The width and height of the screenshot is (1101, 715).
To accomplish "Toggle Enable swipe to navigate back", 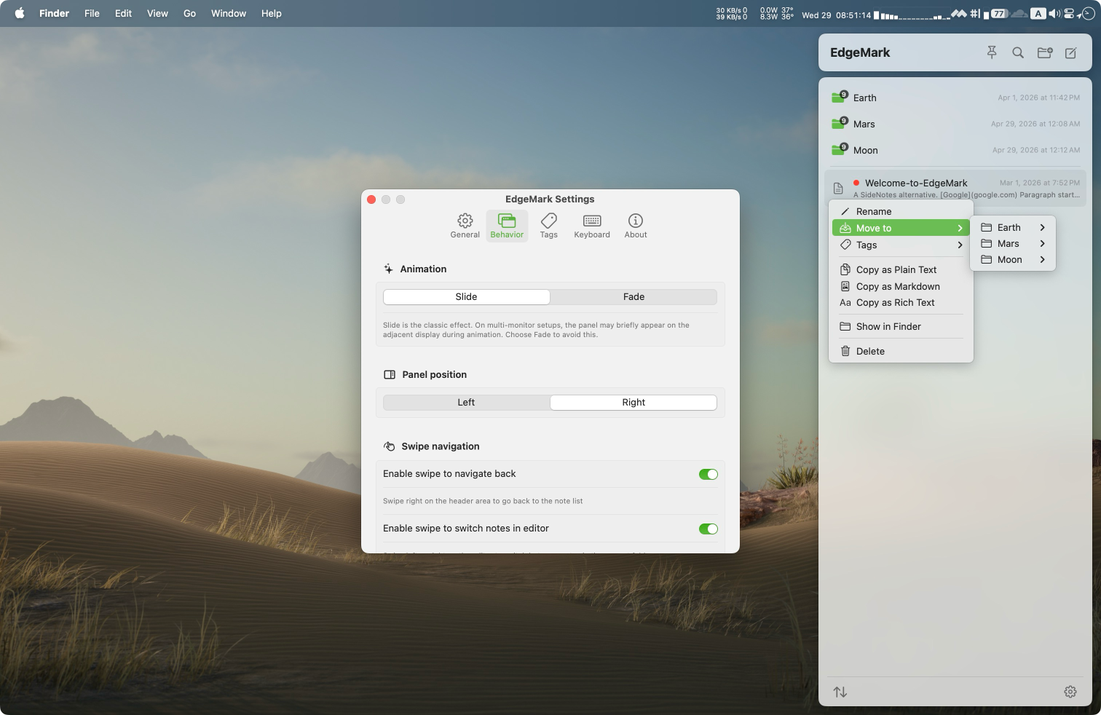I will [708, 474].
